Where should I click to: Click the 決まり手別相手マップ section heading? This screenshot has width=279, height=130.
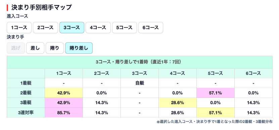(41, 7)
